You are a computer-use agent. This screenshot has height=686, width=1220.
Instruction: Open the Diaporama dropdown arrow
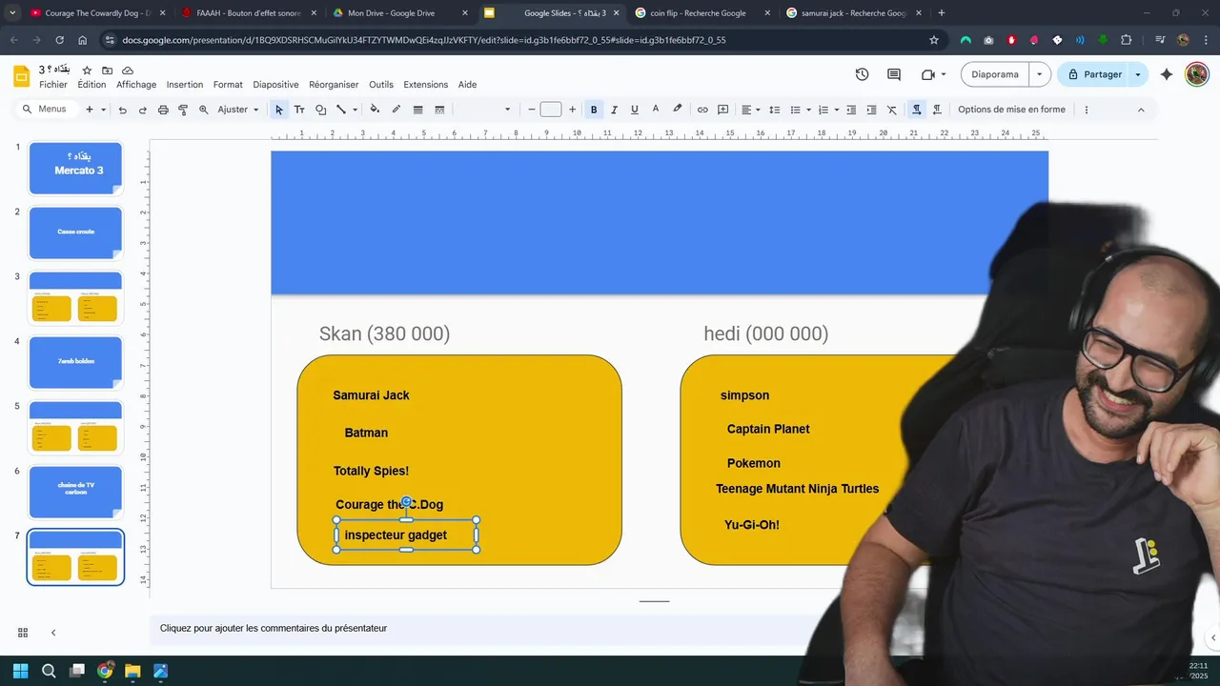[x=1039, y=74]
